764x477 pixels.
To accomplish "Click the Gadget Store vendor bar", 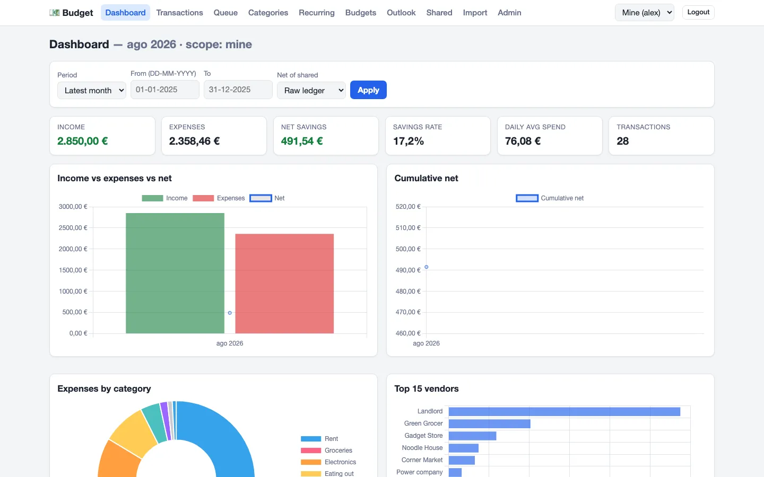I will click(x=472, y=436).
